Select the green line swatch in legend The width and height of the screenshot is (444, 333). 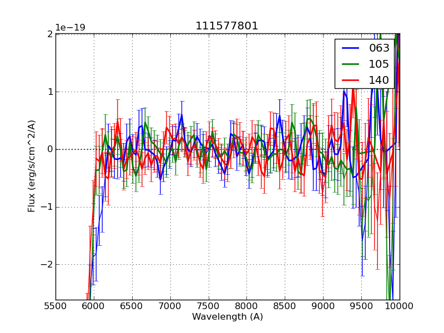tap(351, 64)
